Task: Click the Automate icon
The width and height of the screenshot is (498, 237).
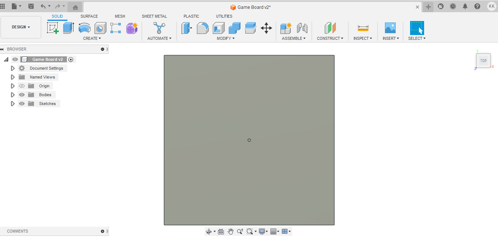Action: 159,28
